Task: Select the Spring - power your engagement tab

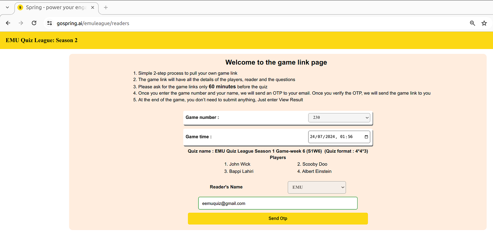Action: (x=56, y=7)
